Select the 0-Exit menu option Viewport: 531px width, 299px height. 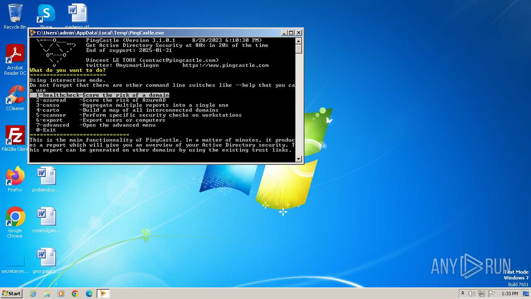click(46, 130)
